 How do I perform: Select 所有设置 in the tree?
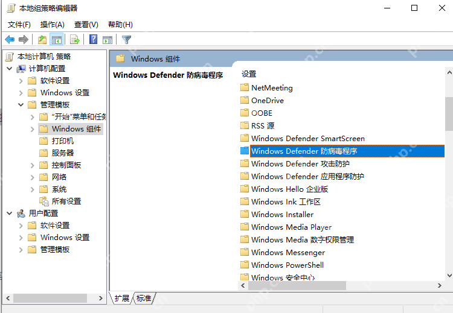[66, 201]
